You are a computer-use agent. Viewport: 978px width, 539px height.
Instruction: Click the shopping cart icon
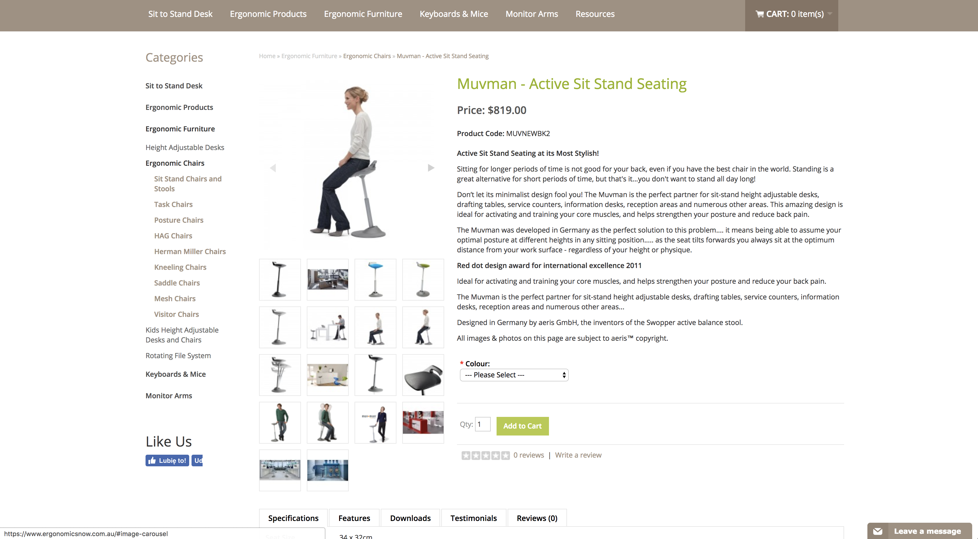pos(759,14)
